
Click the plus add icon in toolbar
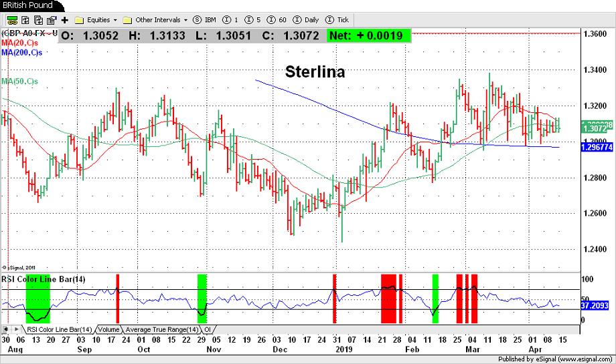coord(65,20)
